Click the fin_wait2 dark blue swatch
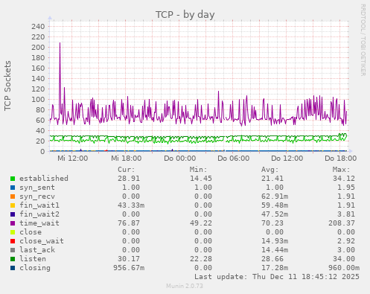This screenshot has height=294, width=370. click(13, 214)
